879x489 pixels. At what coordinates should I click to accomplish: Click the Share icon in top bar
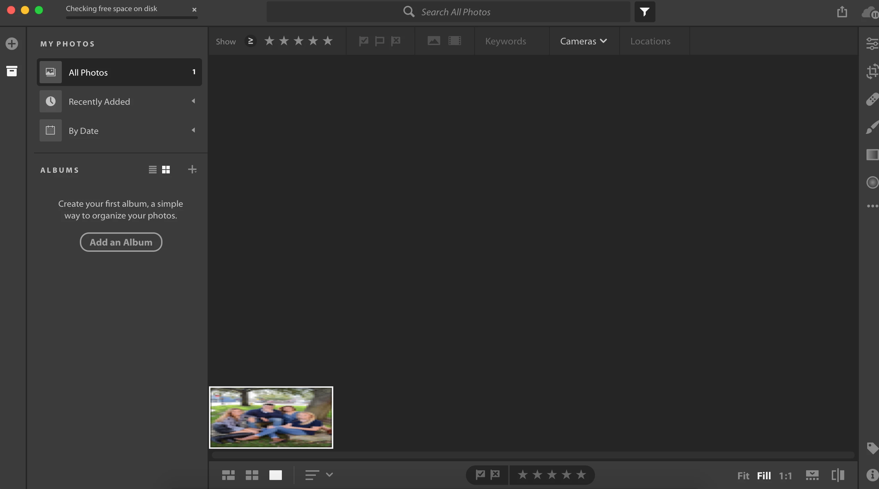[842, 12]
